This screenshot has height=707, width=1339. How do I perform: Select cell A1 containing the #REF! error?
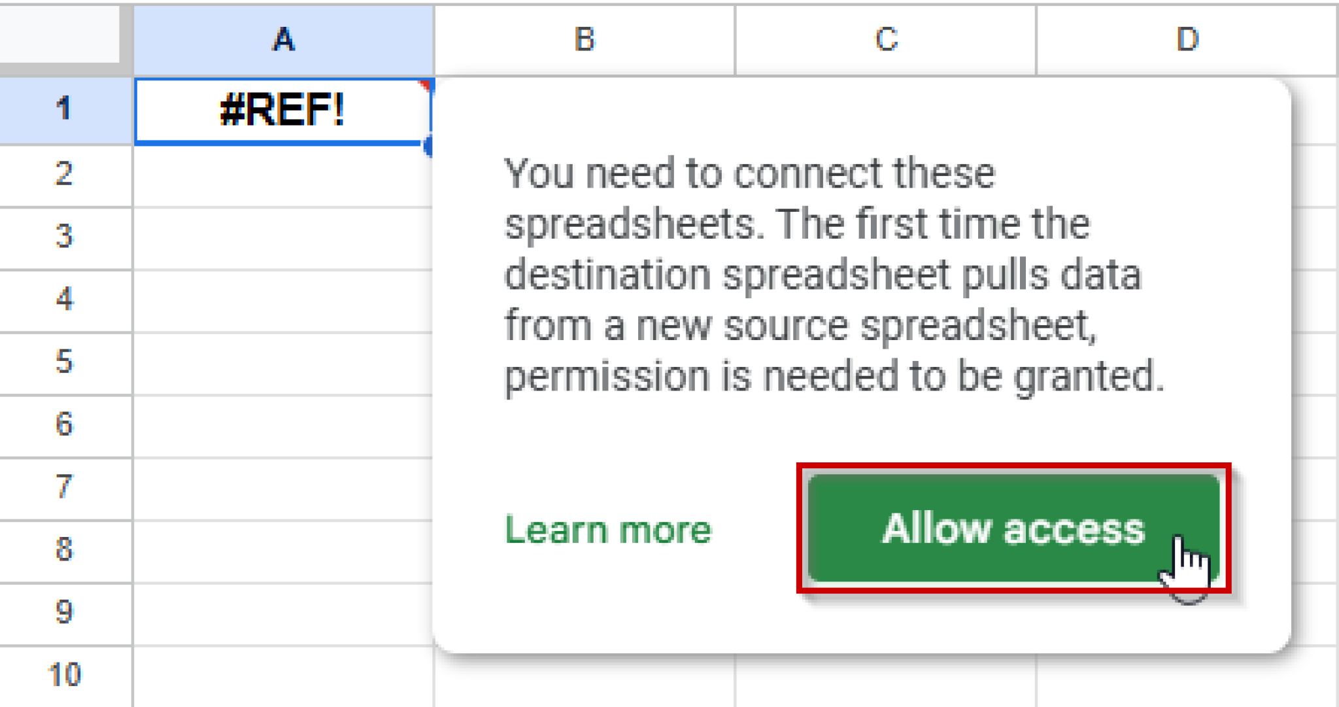click(281, 111)
